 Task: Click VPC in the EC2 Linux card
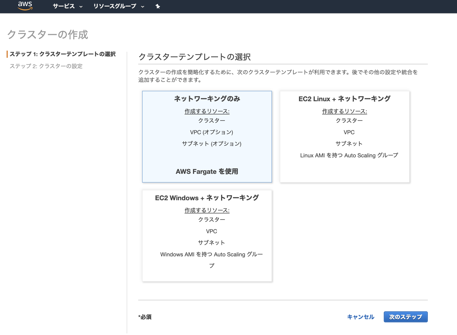click(x=349, y=132)
